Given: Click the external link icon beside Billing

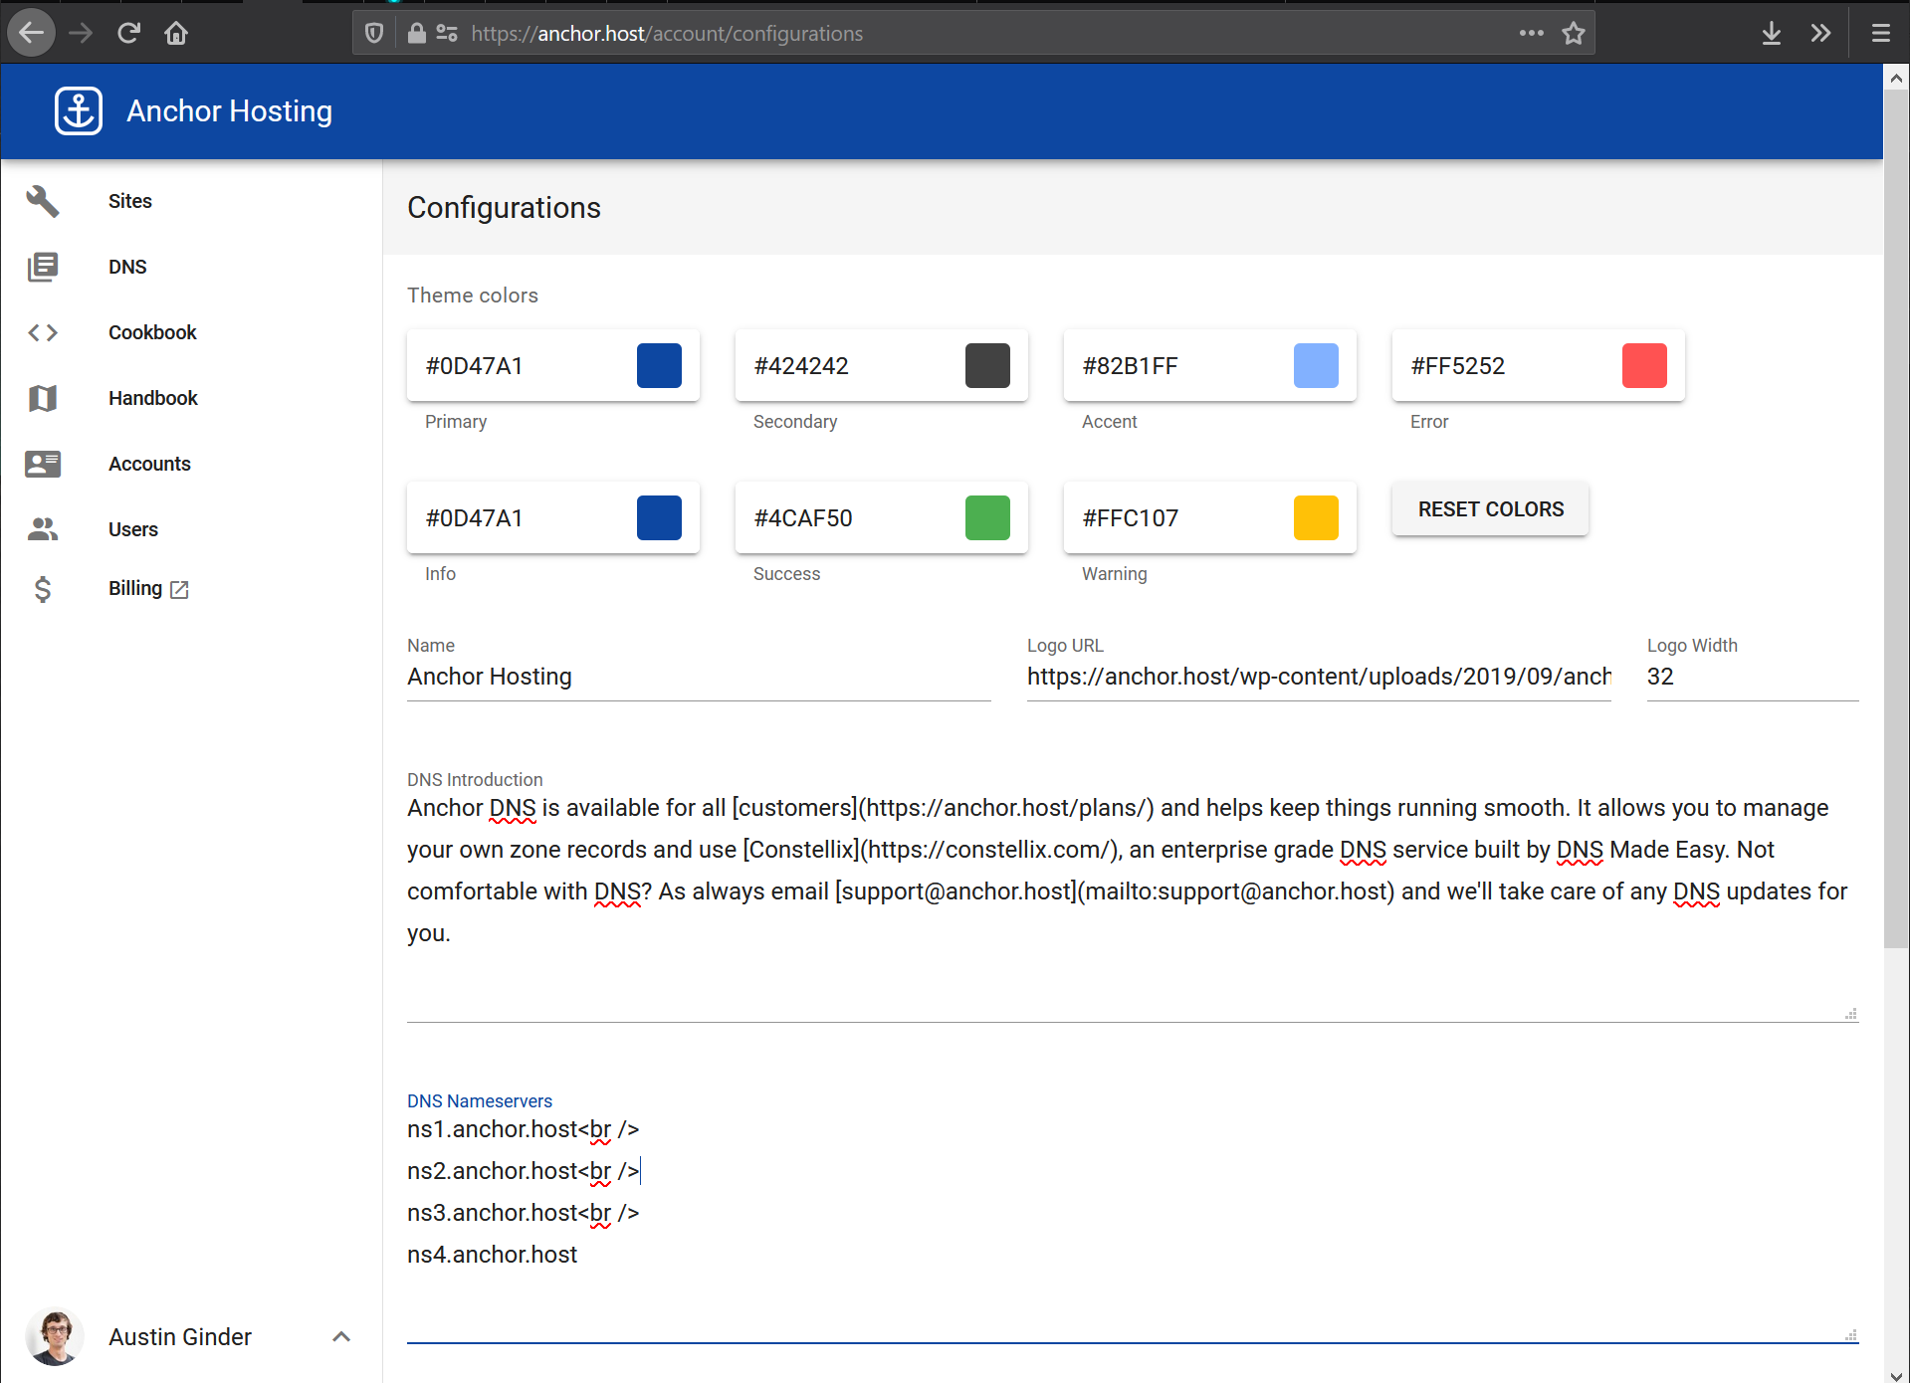Looking at the screenshot, I should (x=179, y=590).
